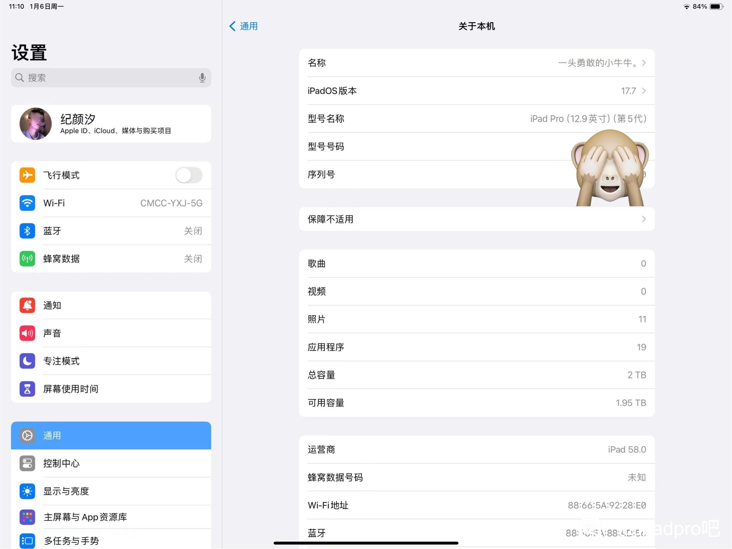Tap the 蓝牙 address row in About
Image resolution: width=732 pixels, height=549 pixels.
click(477, 533)
